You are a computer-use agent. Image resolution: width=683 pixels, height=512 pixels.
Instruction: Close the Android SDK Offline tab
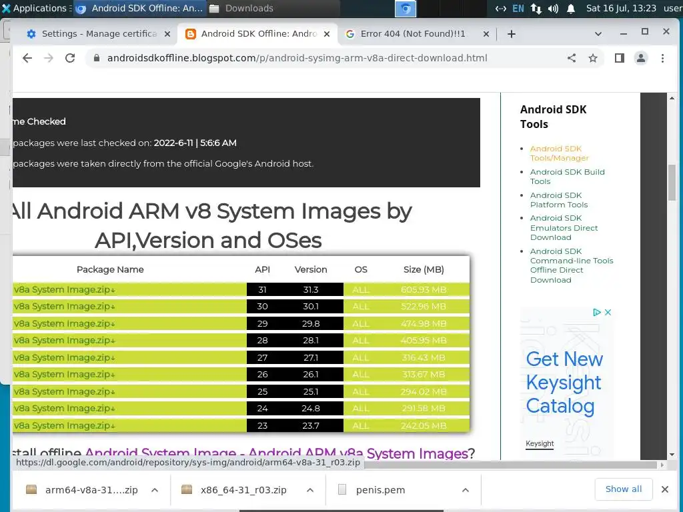[327, 34]
